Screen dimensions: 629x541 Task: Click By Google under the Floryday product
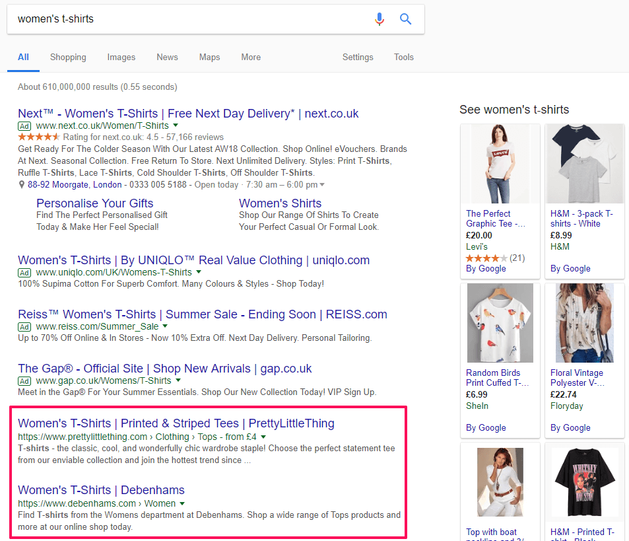pos(570,428)
